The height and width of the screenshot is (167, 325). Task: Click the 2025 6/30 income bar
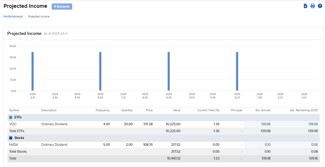100,71
